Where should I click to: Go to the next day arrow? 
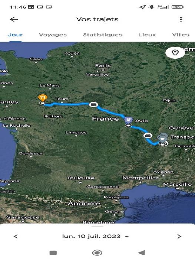point(179,236)
